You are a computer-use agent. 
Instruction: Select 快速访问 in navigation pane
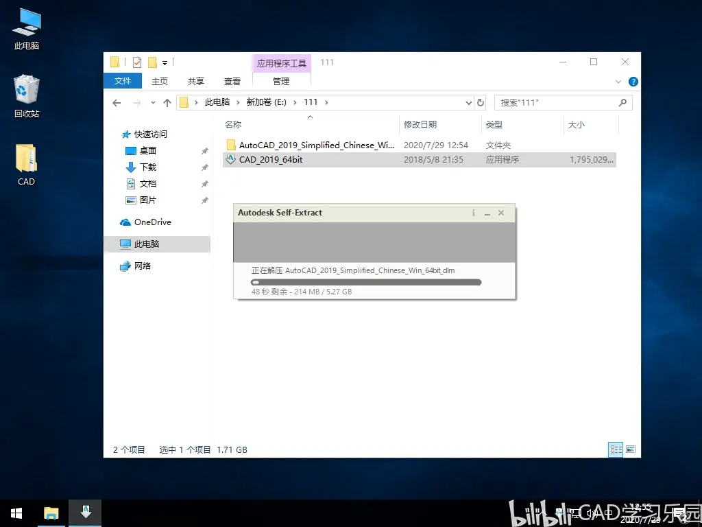(150, 134)
